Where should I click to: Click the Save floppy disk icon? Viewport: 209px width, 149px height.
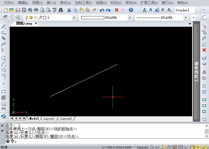(18, 10)
